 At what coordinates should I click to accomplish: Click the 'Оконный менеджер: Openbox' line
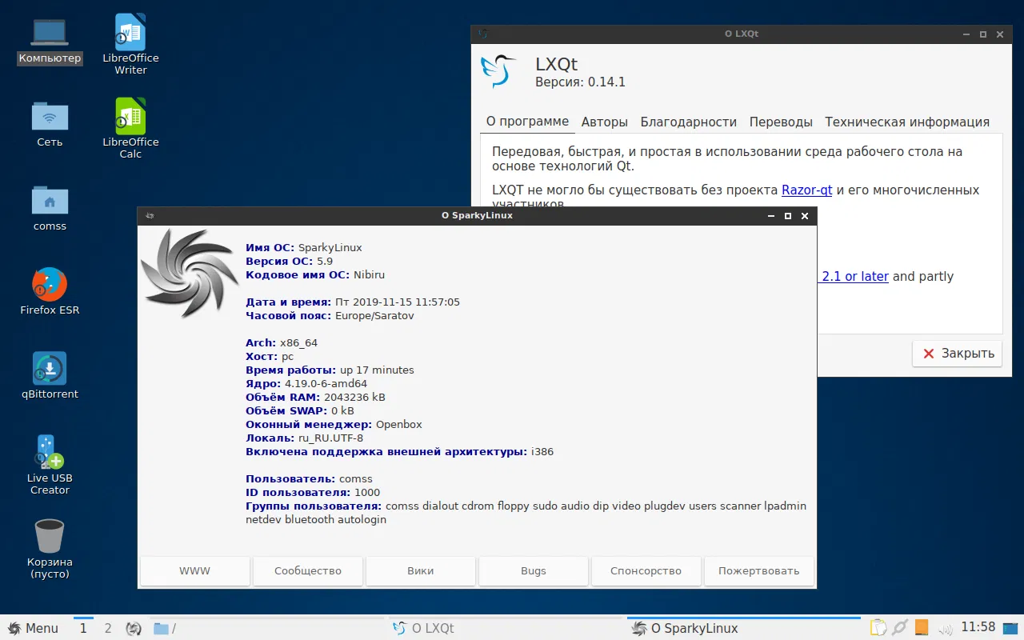[x=334, y=424]
